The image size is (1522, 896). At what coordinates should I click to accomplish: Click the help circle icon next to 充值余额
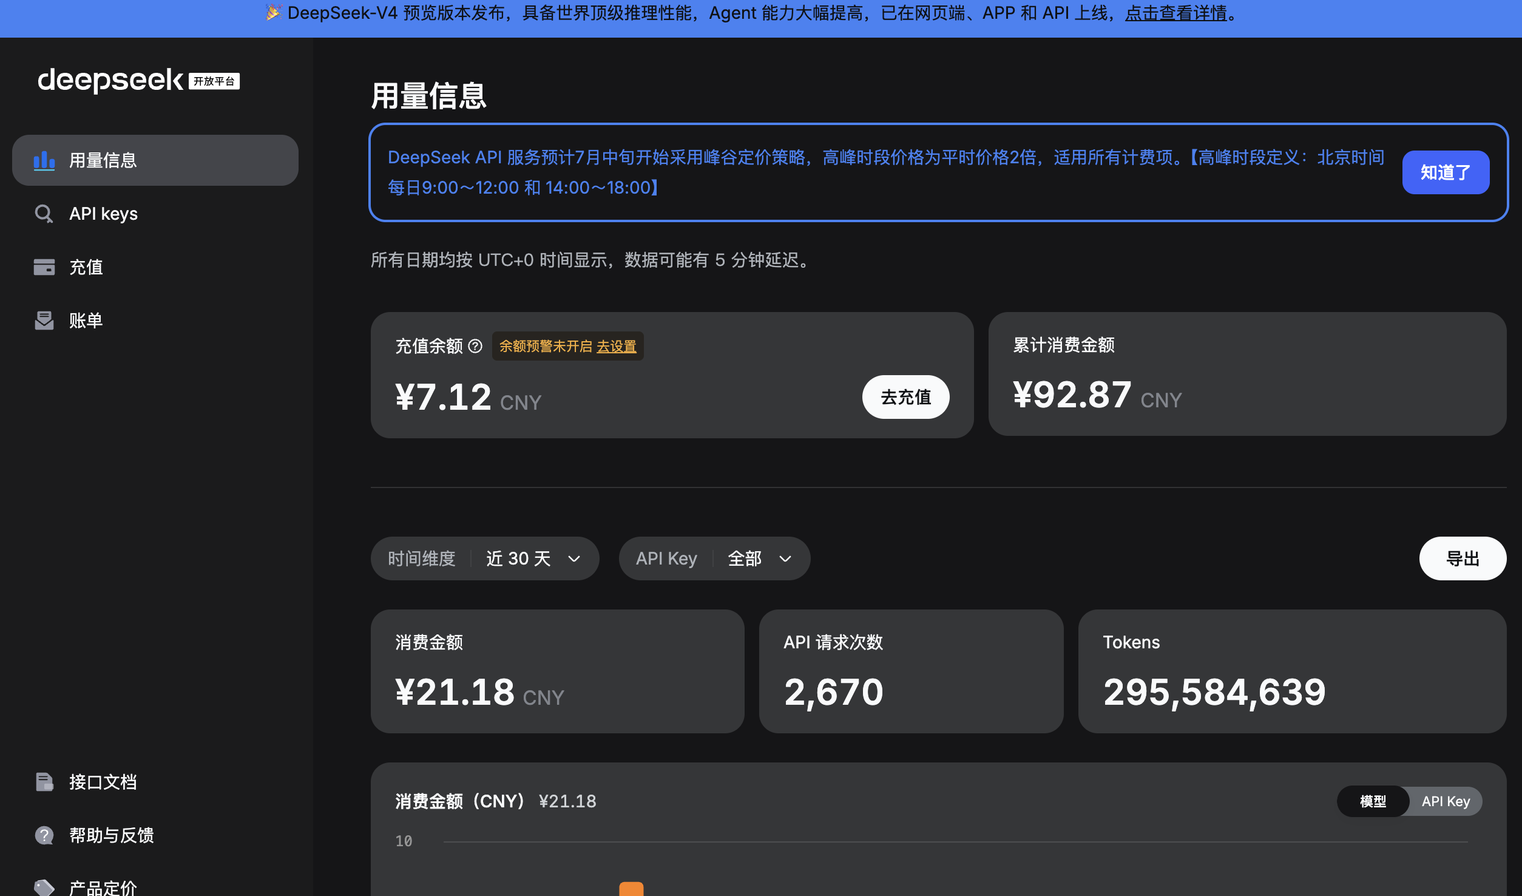pos(476,347)
